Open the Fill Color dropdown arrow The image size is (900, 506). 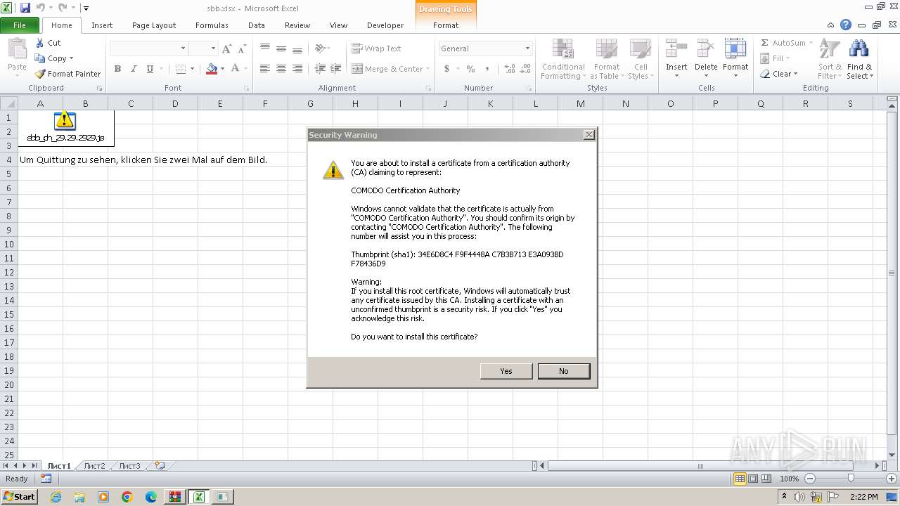[x=222, y=69]
